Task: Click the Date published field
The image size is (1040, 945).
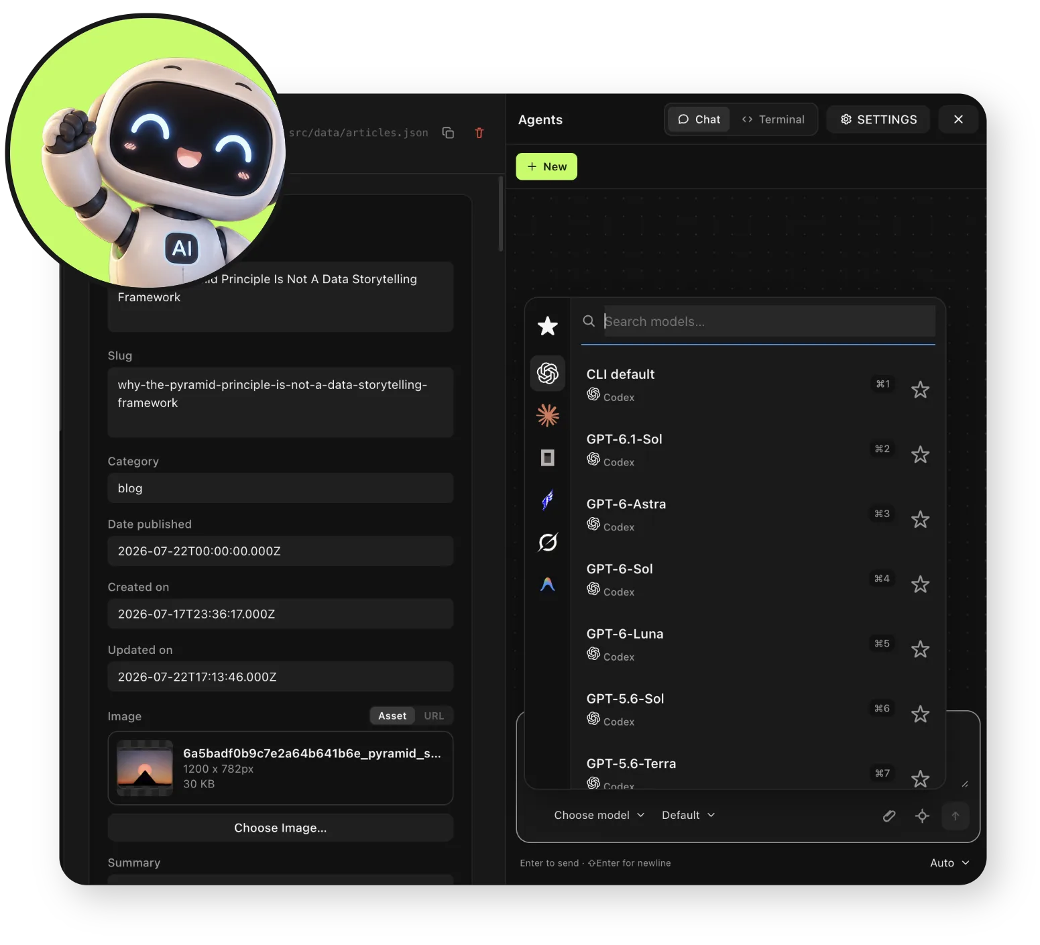Action: pyautogui.click(x=280, y=551)
